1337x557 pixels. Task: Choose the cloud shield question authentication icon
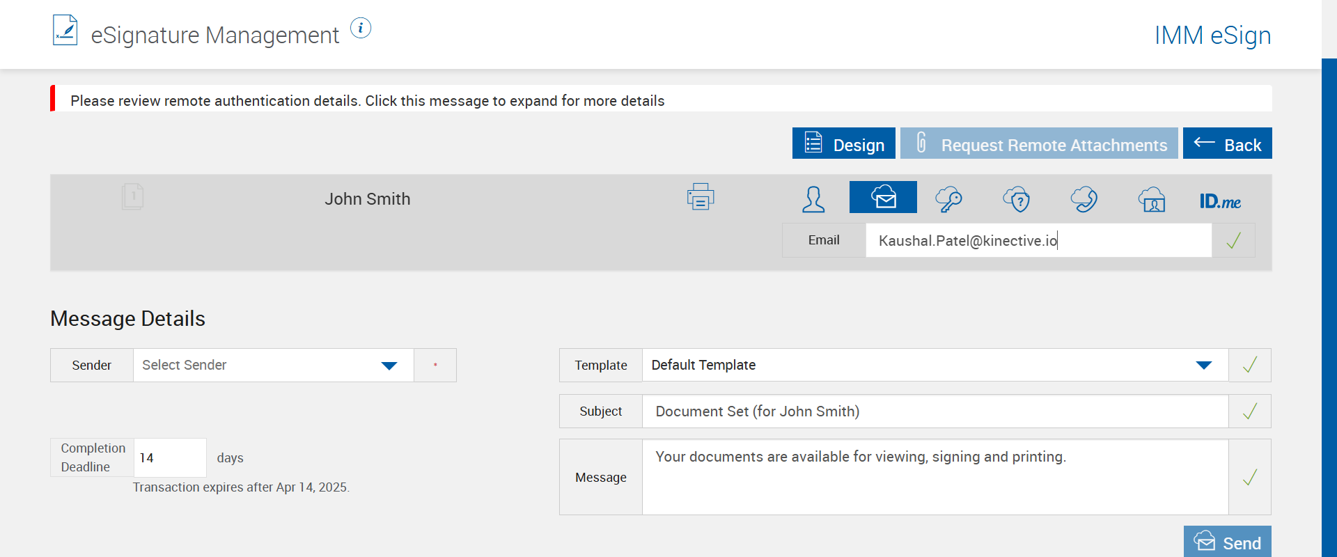1017,200
